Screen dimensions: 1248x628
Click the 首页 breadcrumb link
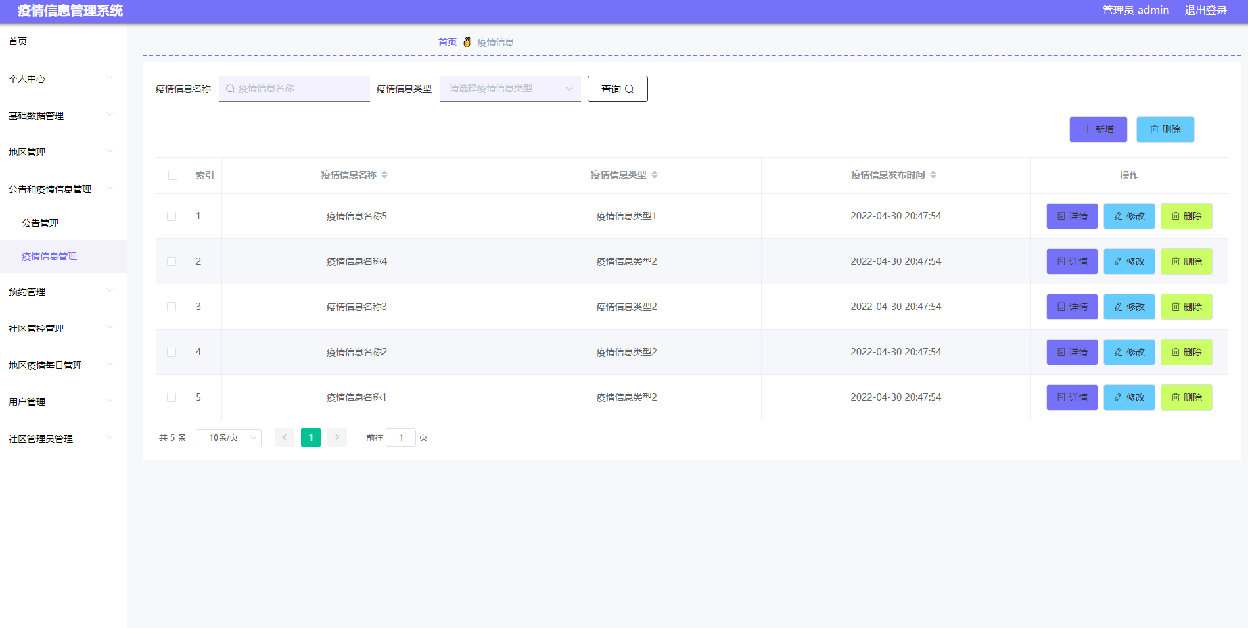447,41
